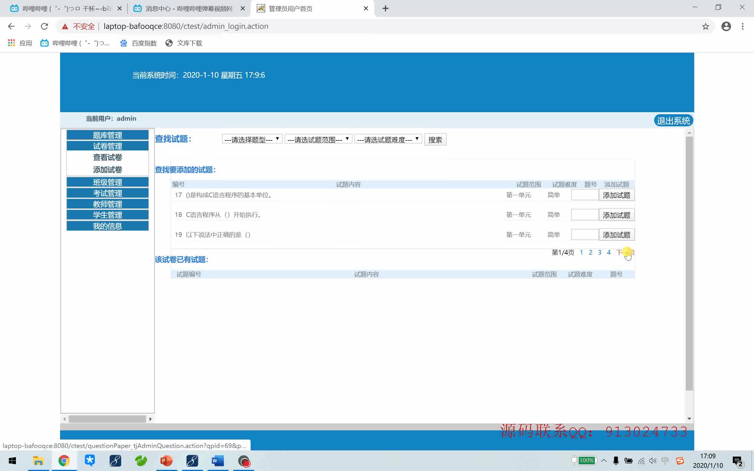Click the Sogou input method tray icon
The height and width of the screenshot is (471, 754).
click(679, 460)
